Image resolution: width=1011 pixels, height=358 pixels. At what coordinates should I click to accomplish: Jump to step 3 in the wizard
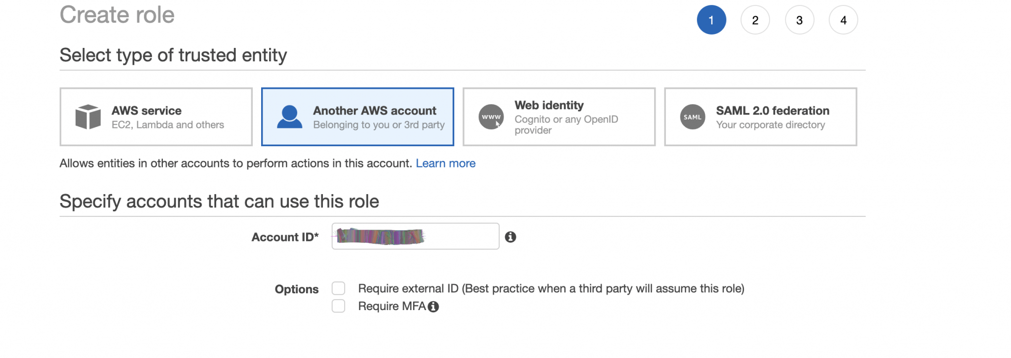[799, 20]
